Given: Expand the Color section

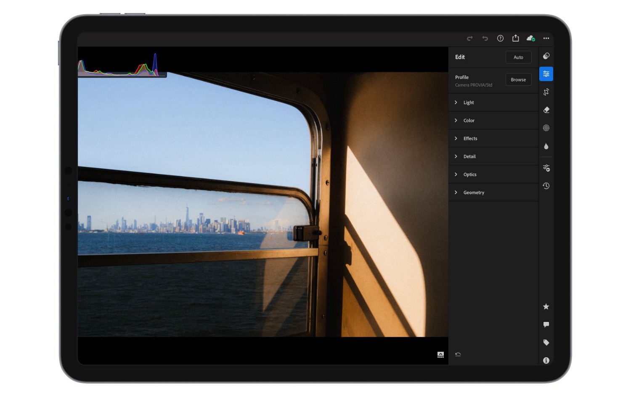Looking at the screenshot, I should click(469, 121).
